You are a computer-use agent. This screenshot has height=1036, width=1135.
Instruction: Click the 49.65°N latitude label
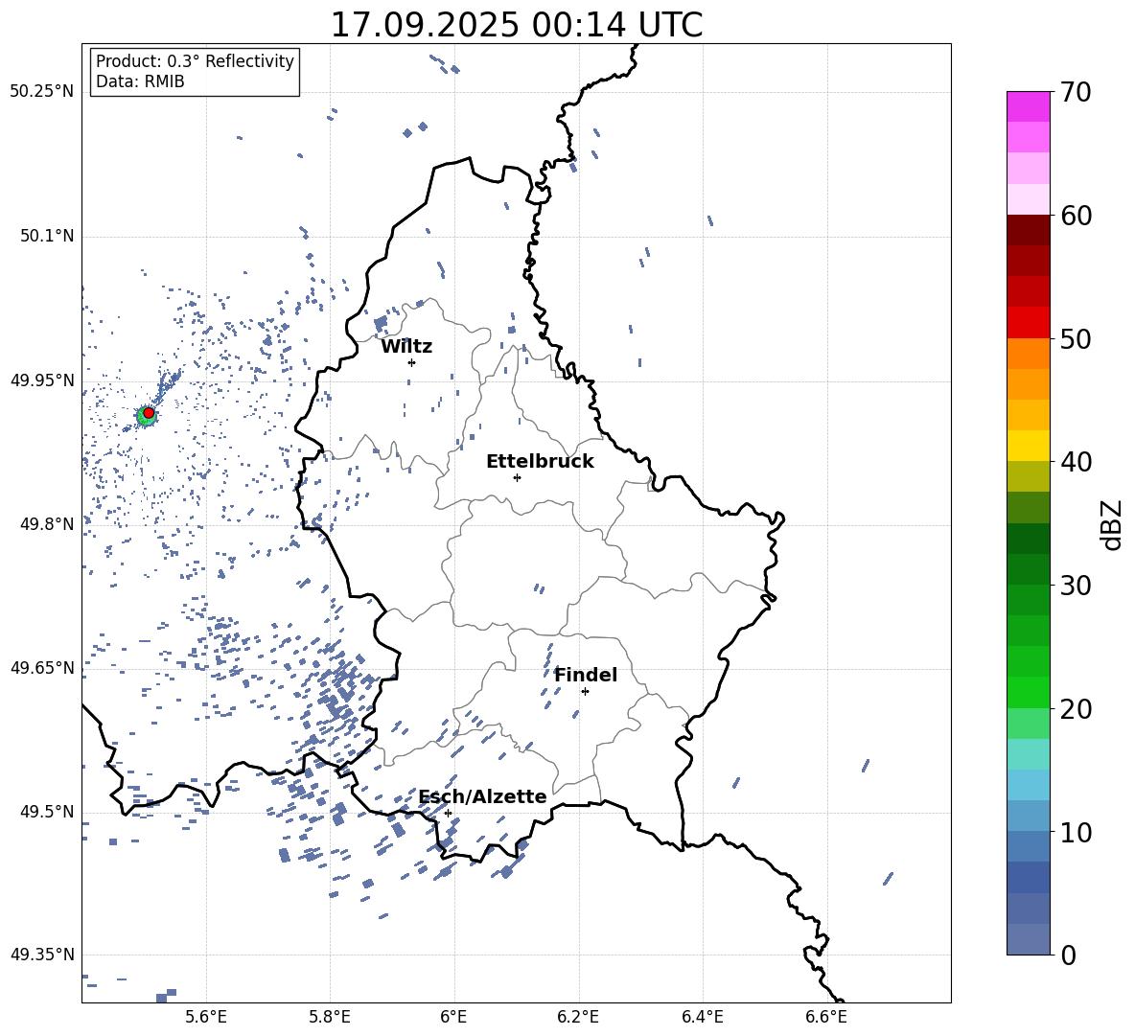coord(41,668)
